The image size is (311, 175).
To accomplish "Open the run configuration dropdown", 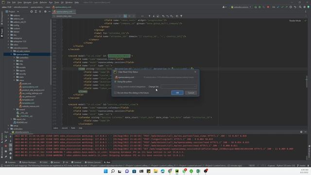I will click(241, 7).
